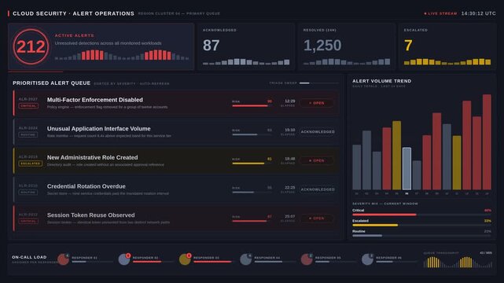
Task: Select the highlighted light-blue trend bar
Action: click(407, 169)
